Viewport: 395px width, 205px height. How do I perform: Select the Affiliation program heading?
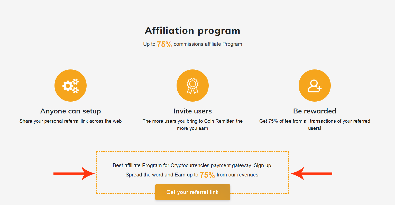(x=192, y=31)
